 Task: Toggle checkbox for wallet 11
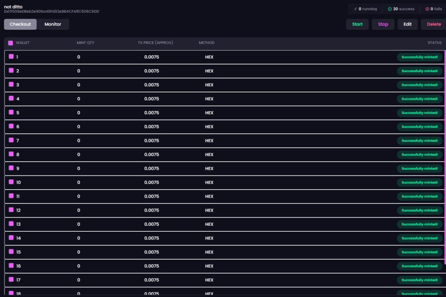[11, 196]
